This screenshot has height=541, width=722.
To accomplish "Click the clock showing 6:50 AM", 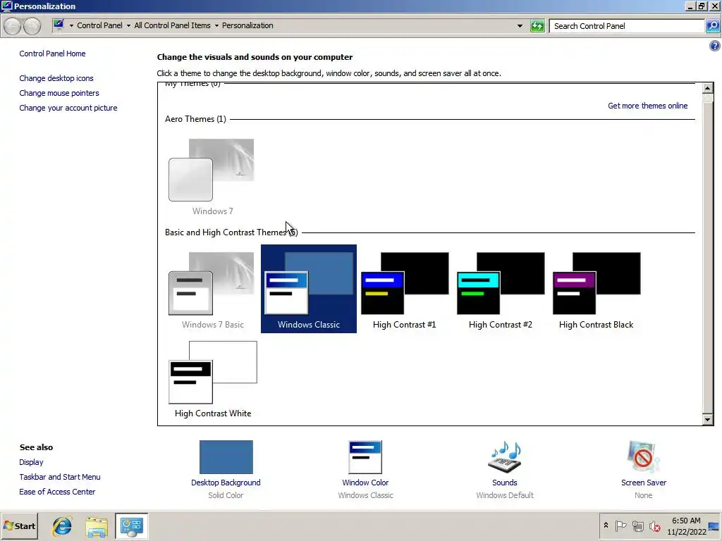I will (x=686, y=521).
